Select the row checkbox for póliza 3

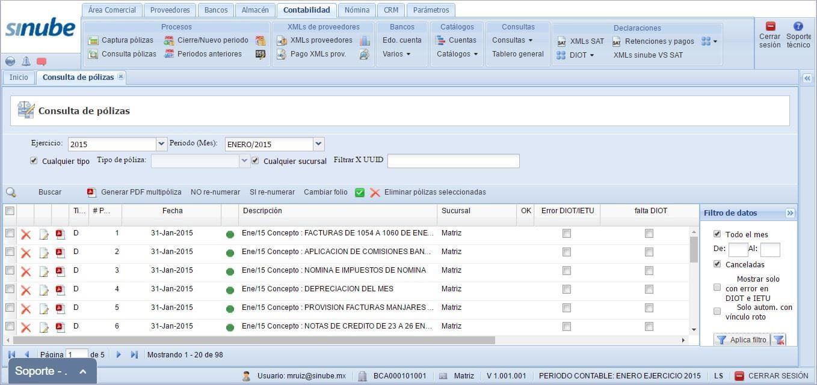(x=10, y=270)
